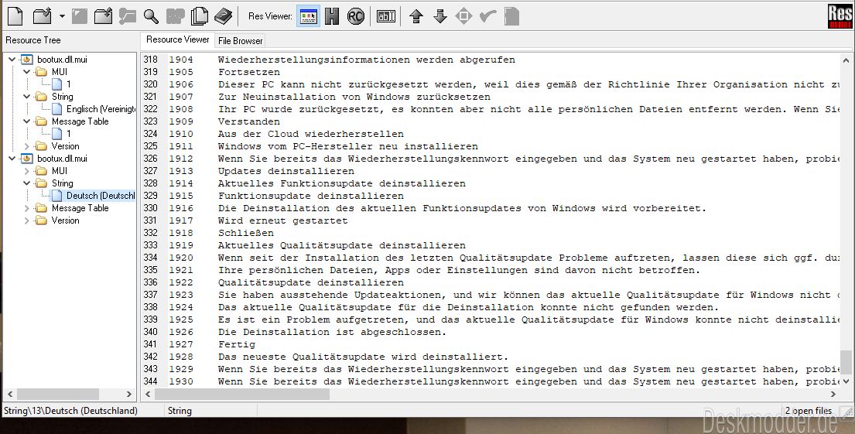The image size is (855, 434).
Task: Click line 1911 Windows vom PC-Hersteller neu installieren
Action: click(x=348, y=146)
